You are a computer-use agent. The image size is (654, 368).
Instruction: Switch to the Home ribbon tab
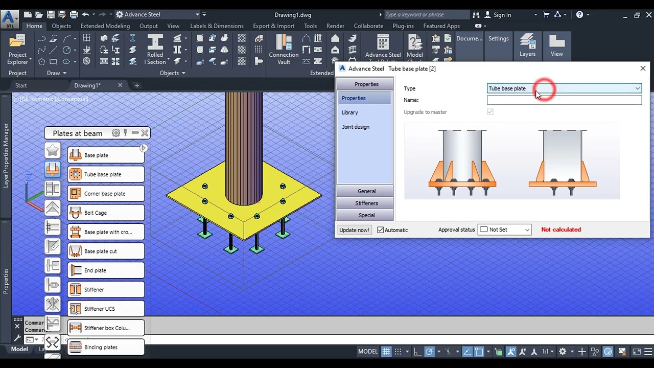pyautogui.click(x=34, y=26)
